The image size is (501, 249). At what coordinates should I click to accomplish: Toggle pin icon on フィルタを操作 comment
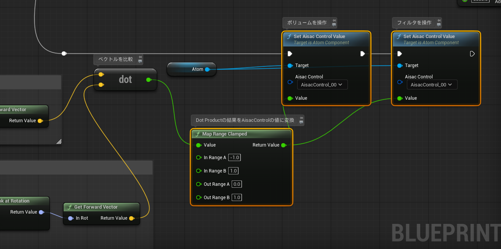tap(439, 20)
